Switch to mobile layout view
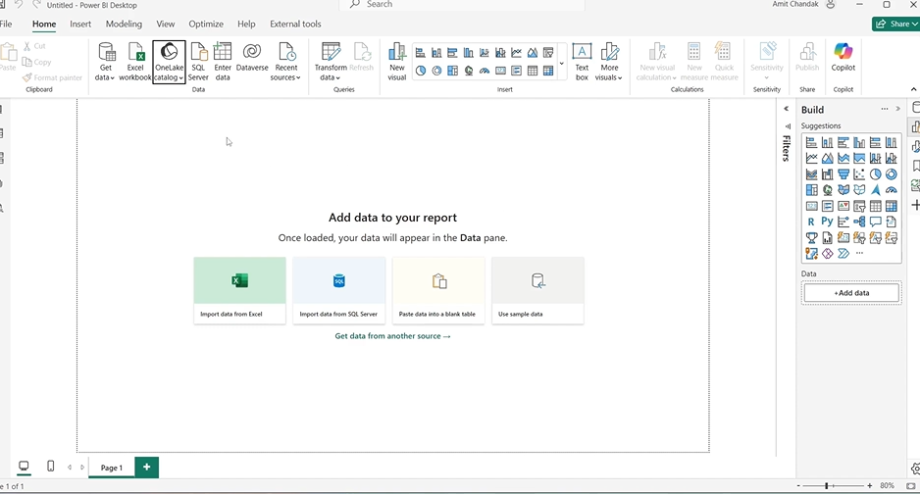Image resolution: width=920 pixels, height=494 pixels. tap(50, 467)
